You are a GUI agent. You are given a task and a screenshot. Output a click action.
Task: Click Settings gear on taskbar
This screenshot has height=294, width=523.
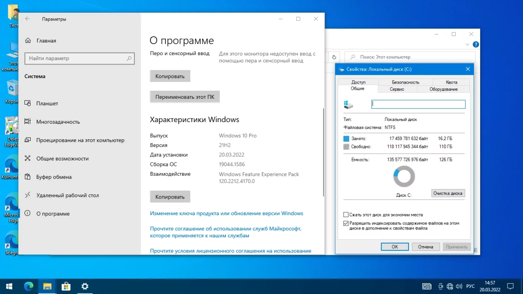pos(85,286)
